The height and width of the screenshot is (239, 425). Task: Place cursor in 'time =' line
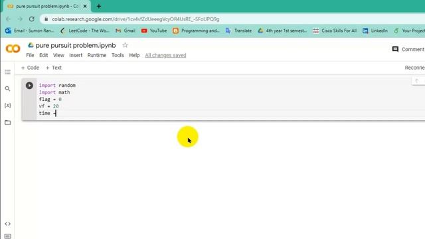click(x=47, y=114)
